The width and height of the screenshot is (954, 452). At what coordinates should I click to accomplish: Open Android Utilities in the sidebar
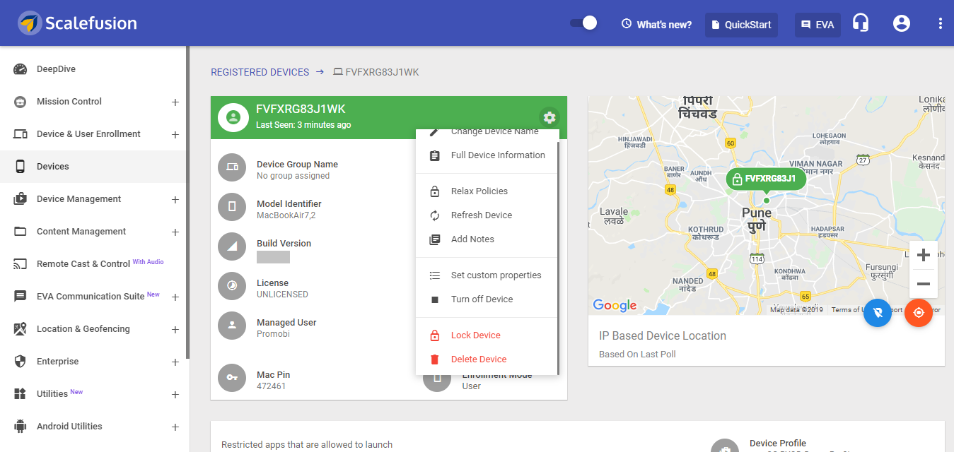69,427
